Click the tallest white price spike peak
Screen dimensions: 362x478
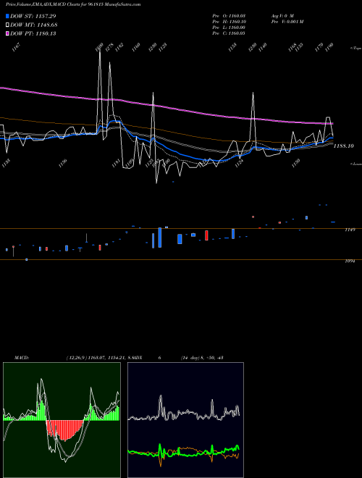coord(100,50)
